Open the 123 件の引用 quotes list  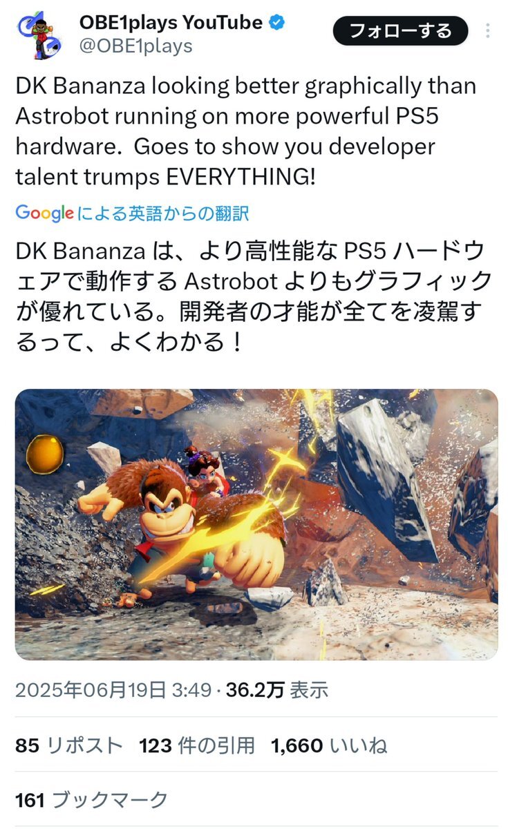click(197, 745)
